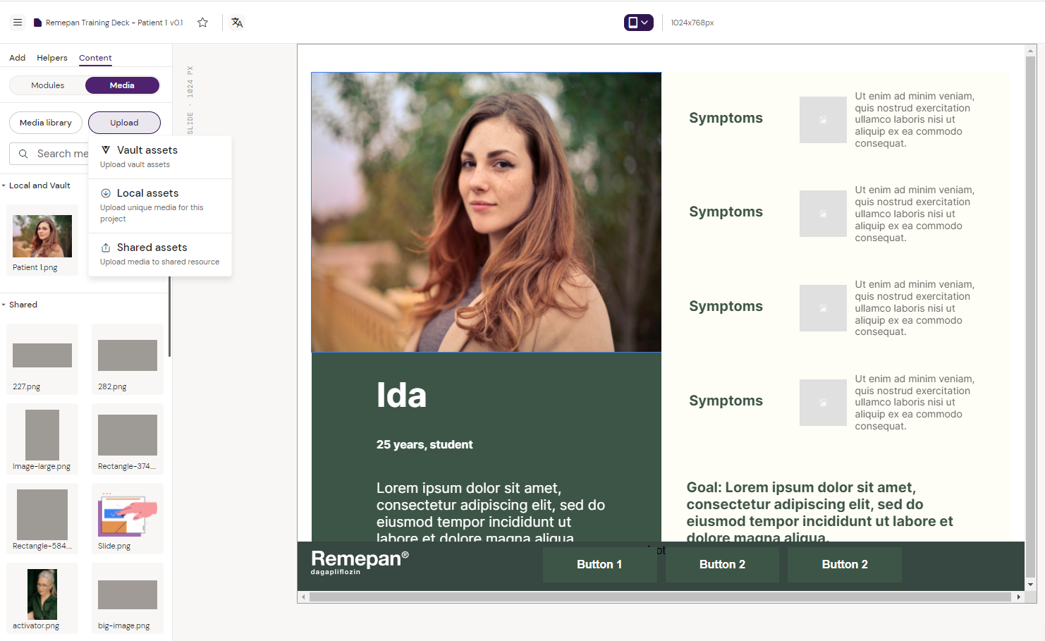The image size is (1045, 641).
Task: Click the search magnifier icon
Action: pyautogui.click(x=23, y=154)
